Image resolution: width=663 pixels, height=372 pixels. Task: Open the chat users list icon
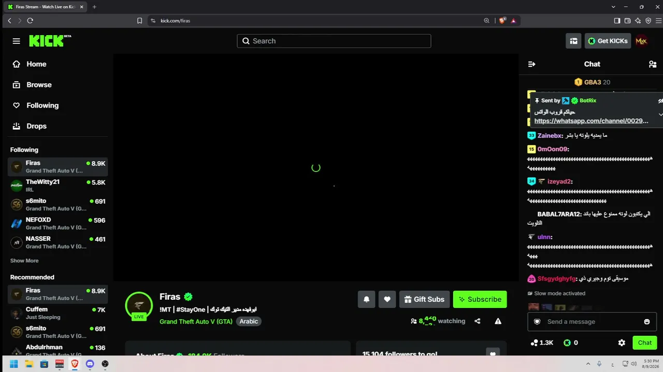(x=653, y=64)
